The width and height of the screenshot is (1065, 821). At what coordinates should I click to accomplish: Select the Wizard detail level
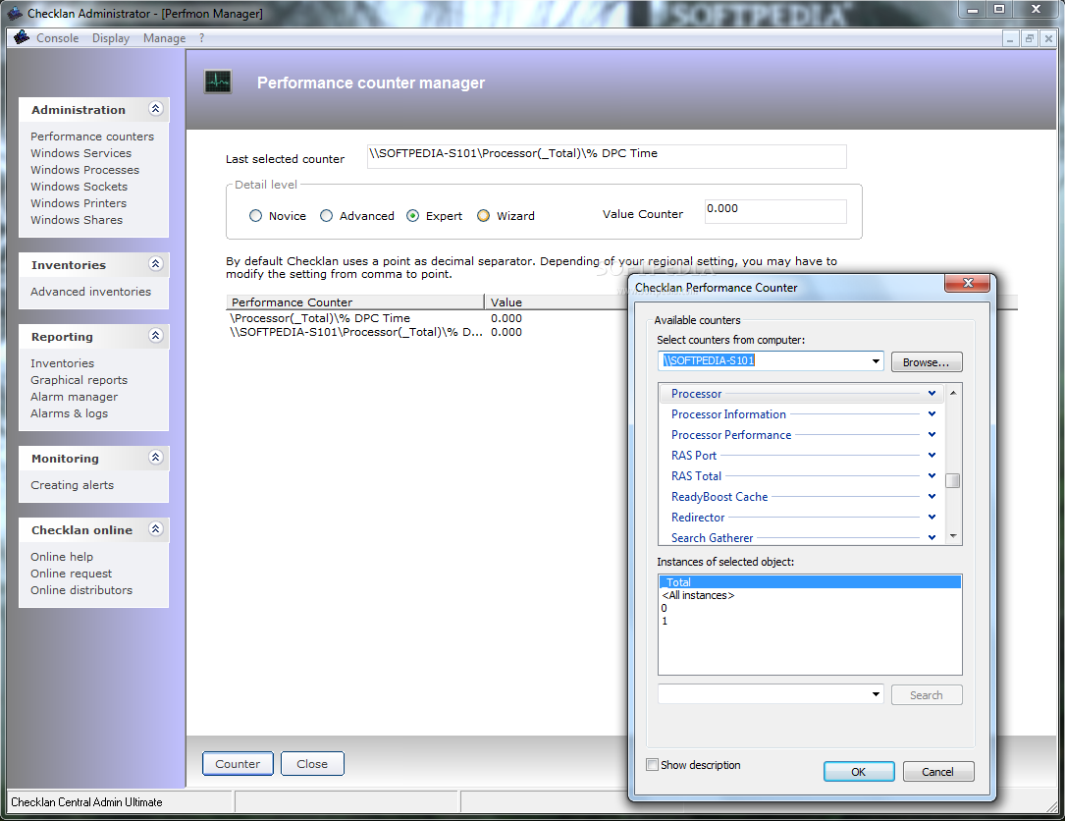click(483, 215)
